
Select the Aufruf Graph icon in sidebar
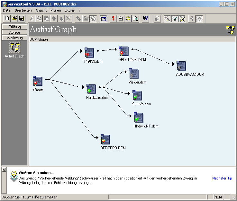point(14,48)
